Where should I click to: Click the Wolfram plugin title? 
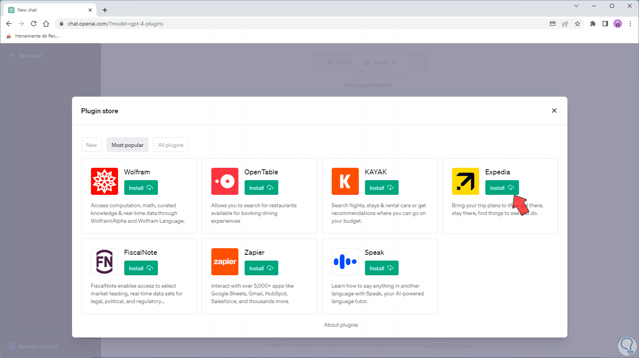137,172
